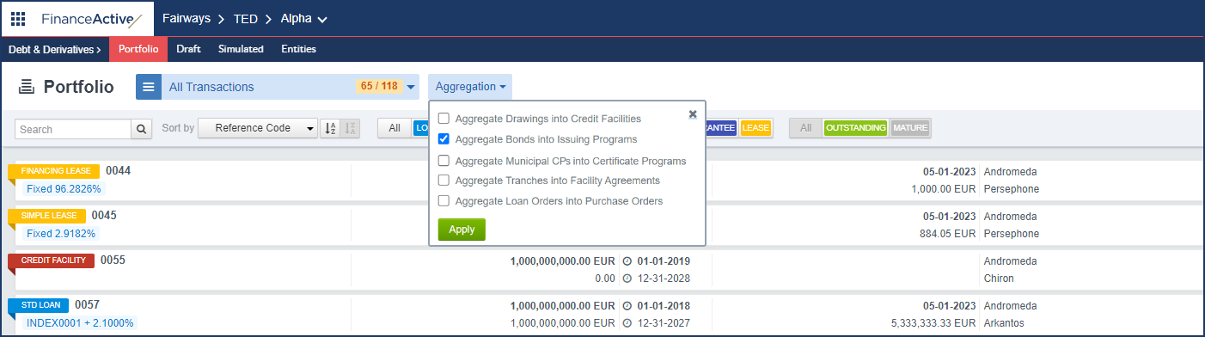1205x337 pixels.
Task: Toggle the MATURE status filter
Action: [910, 128]
